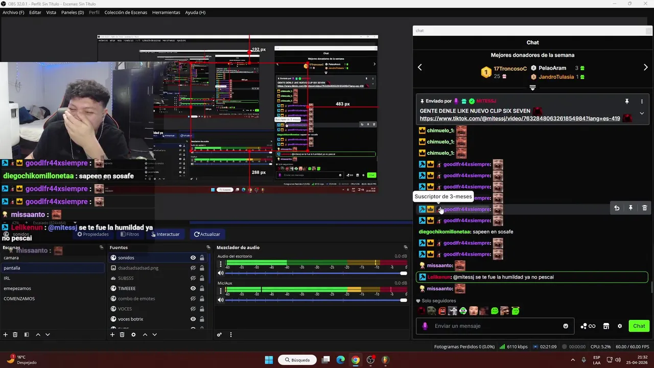
Task: Mute the Audio del escritorio channel
Action: pos(221,273)
